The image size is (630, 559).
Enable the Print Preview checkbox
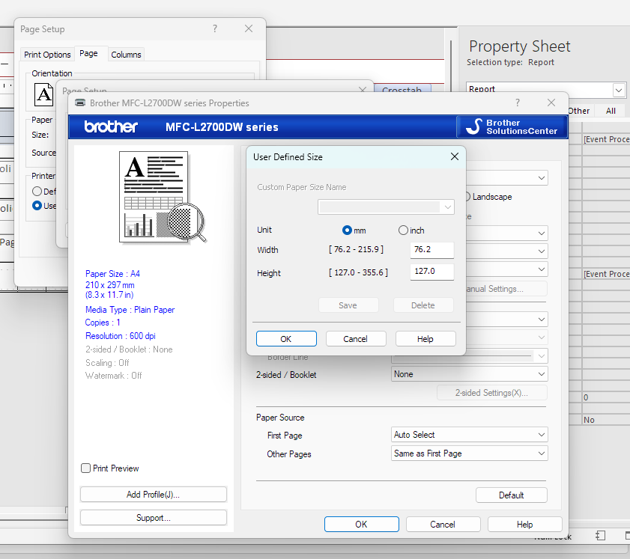pos(85,468)
